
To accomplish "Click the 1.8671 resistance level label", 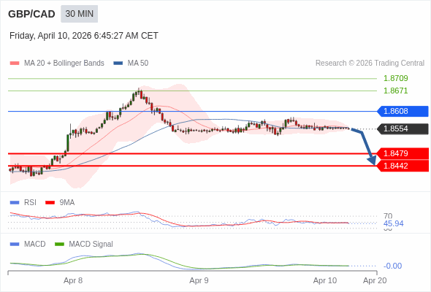I will (x=395, y=91).
